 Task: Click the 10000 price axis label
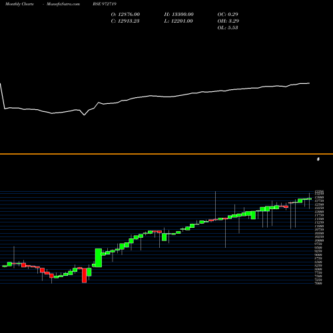coord(319,240)
